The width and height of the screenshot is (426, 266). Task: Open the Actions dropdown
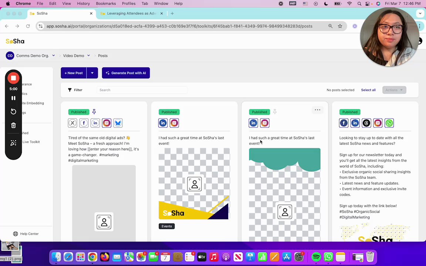click(394, 90)
